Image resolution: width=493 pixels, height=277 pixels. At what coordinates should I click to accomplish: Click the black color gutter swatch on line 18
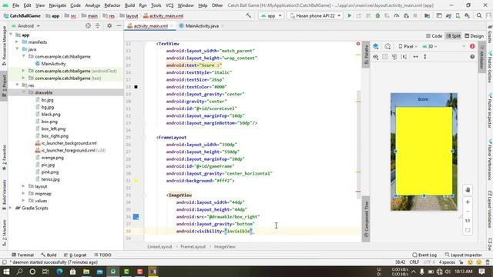pos(136,87)
